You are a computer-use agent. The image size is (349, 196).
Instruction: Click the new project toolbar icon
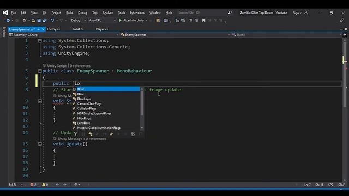click(x=25, y=21)
